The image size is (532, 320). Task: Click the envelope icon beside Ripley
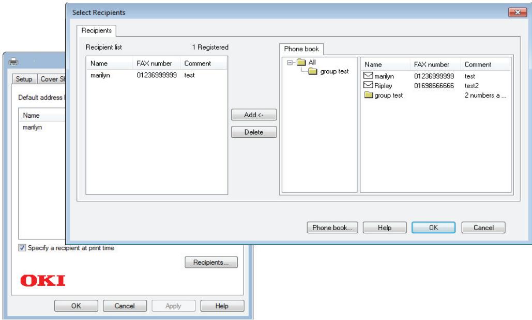(x=369, y=86)
